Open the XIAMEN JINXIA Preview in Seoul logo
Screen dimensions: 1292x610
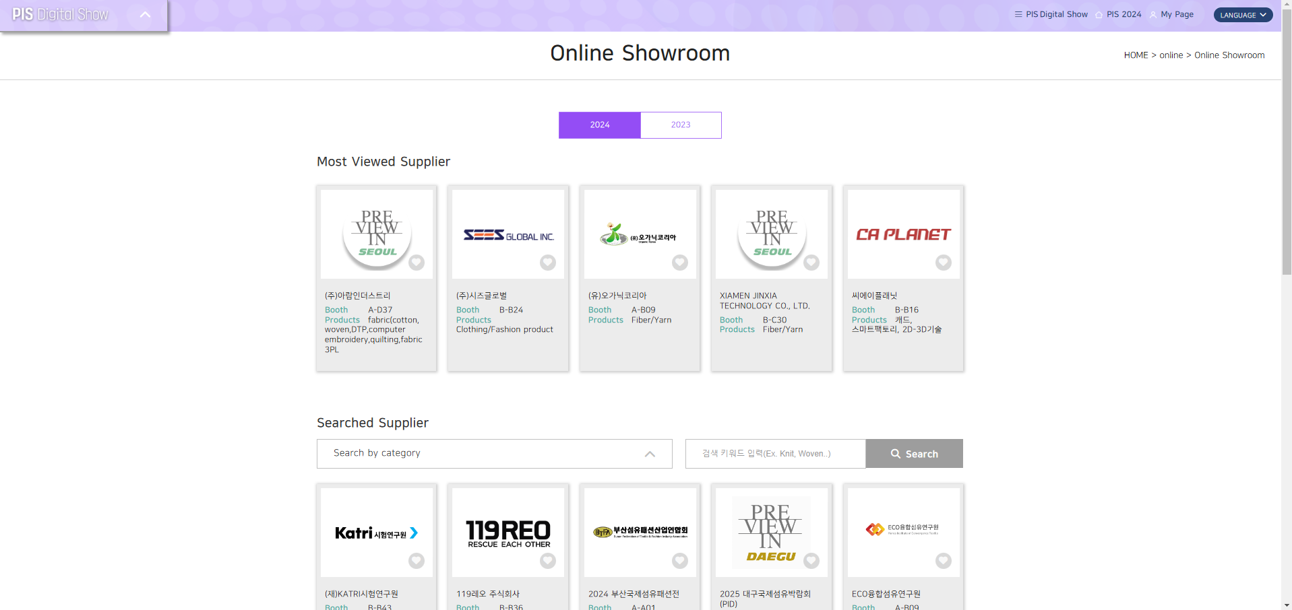[772, 234]
